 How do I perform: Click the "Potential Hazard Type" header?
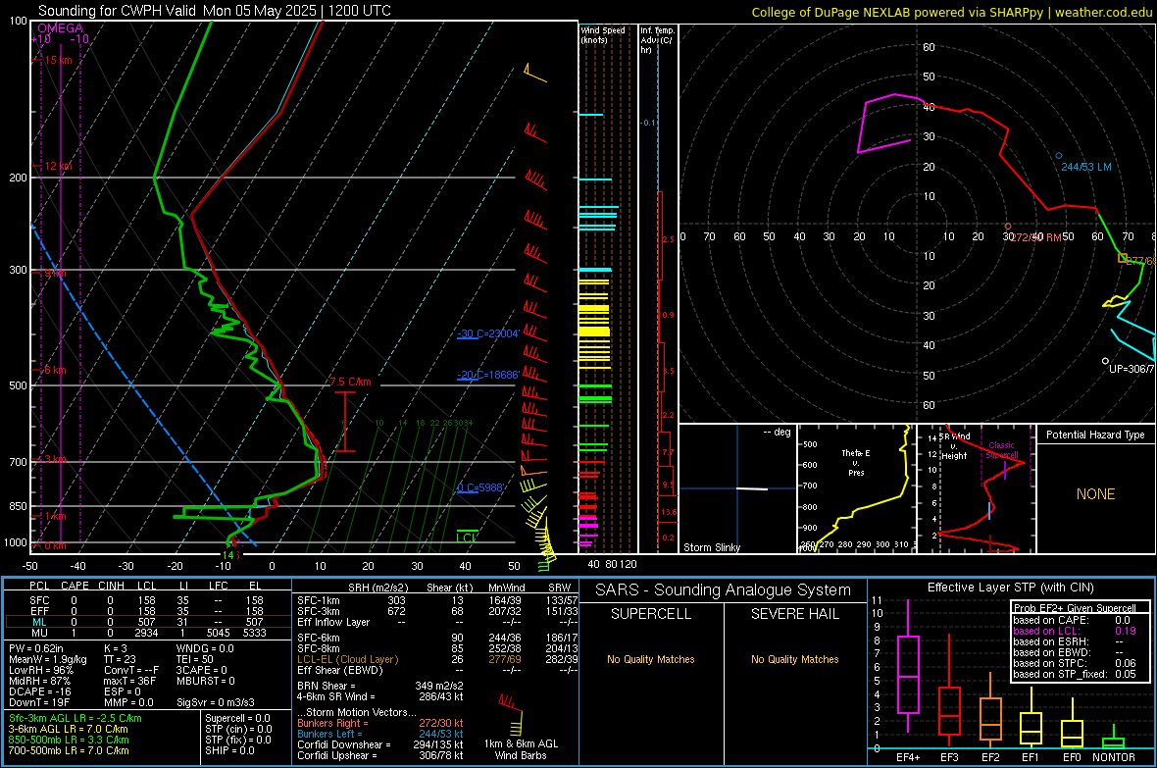(x=1095, y=435)
